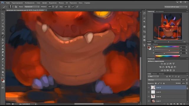Image resolution: width=189 pixels, height=106 pixels.
Task: Open the Фильтр menu
Action: pos(61,3)
